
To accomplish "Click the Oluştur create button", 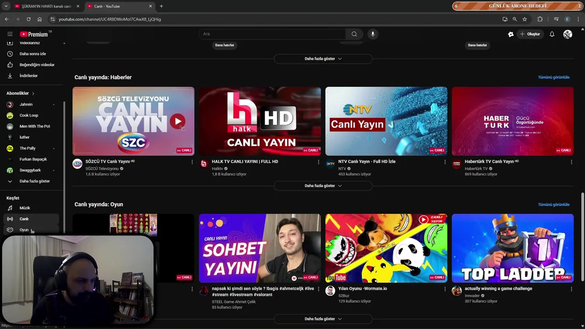I will pos(530,34).
